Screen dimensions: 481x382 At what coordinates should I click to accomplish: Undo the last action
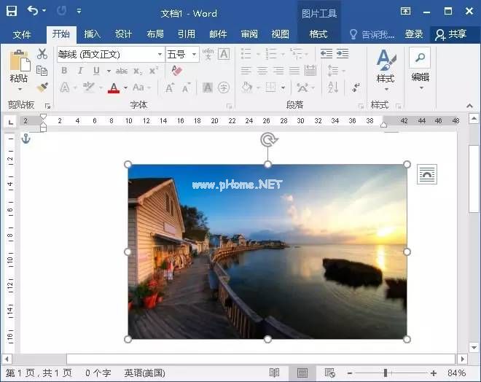click(x=32, y=11)
